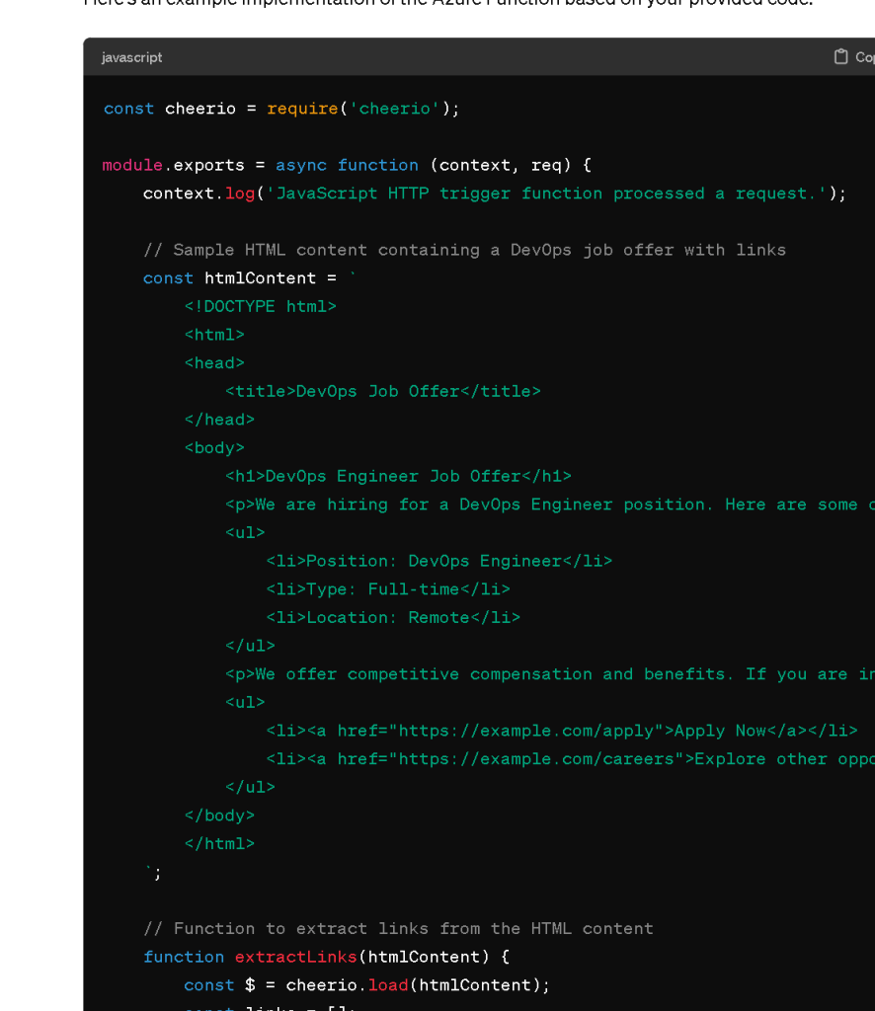Click the context.log statement line
This screenshot has width=875, height=1011.
tap(495, 194)
